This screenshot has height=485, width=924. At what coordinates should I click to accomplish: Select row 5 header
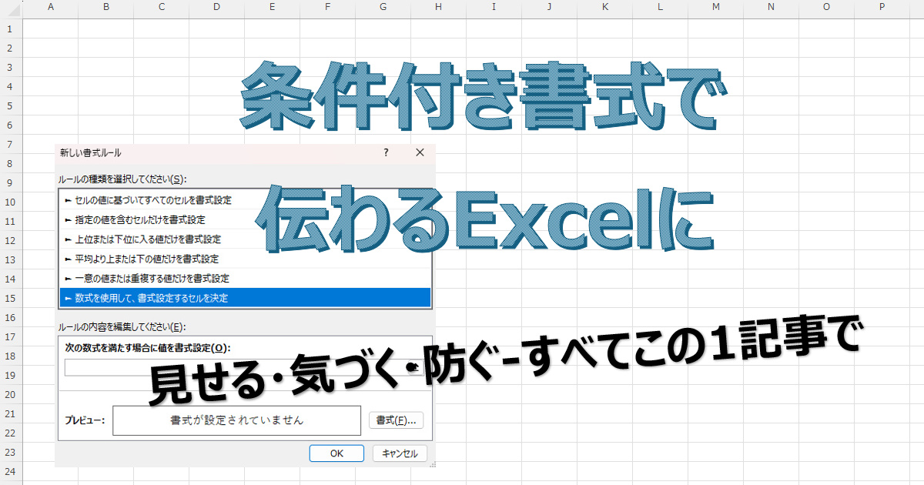pyautogui.click(x=11, y=105)
